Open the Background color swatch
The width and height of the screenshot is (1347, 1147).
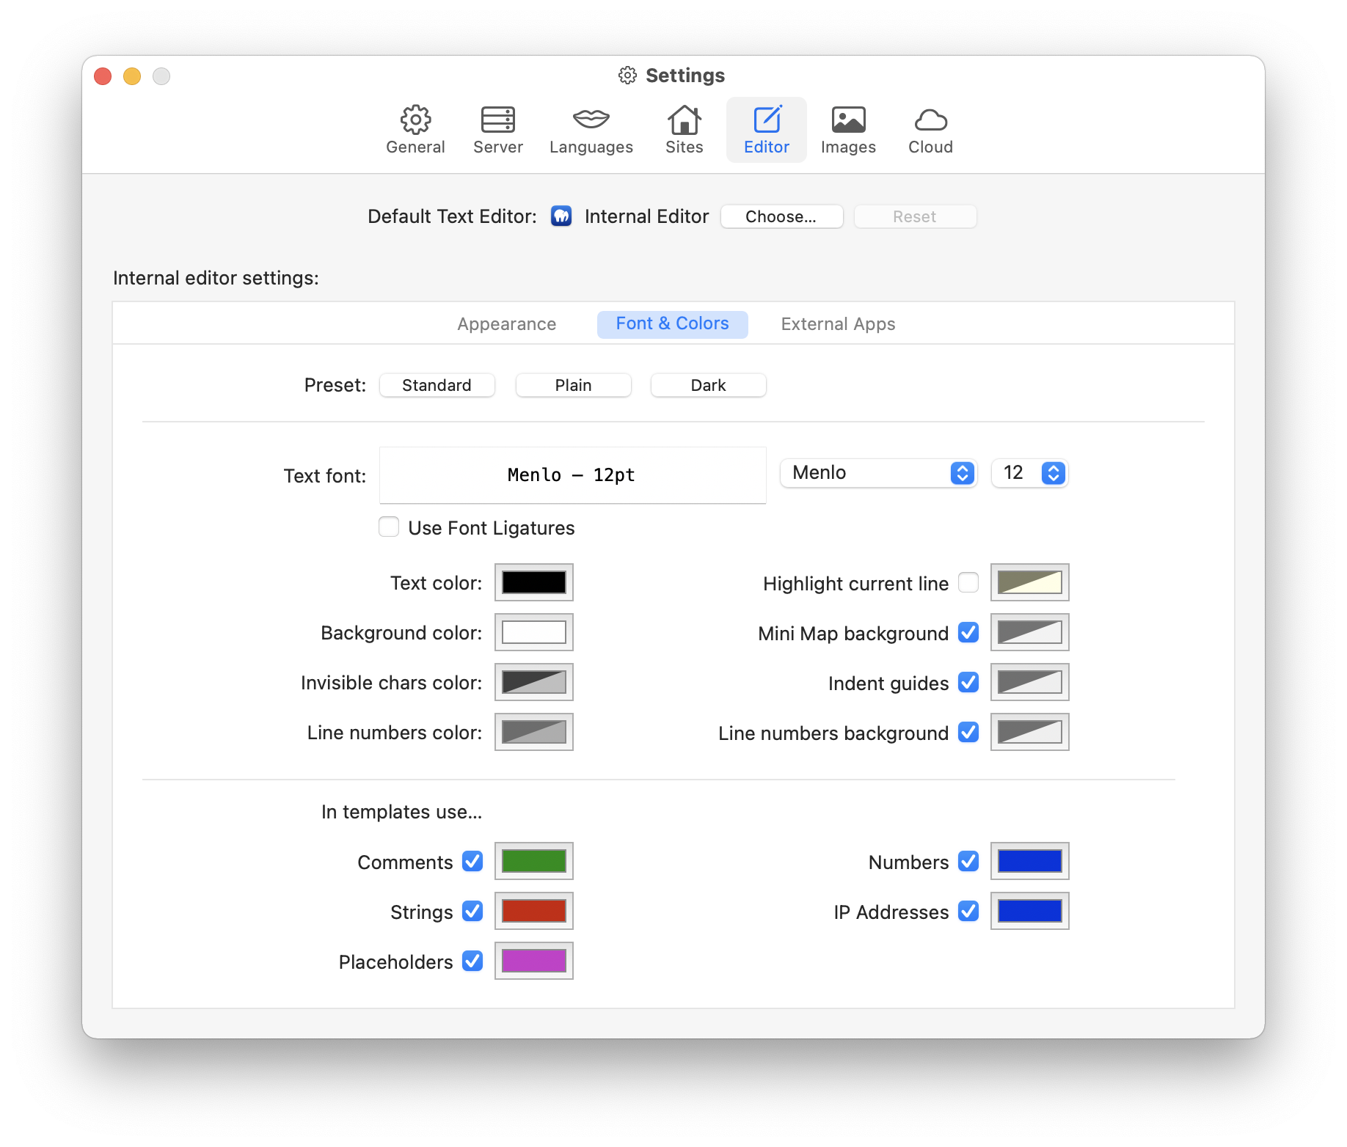[x=534, y=632]
